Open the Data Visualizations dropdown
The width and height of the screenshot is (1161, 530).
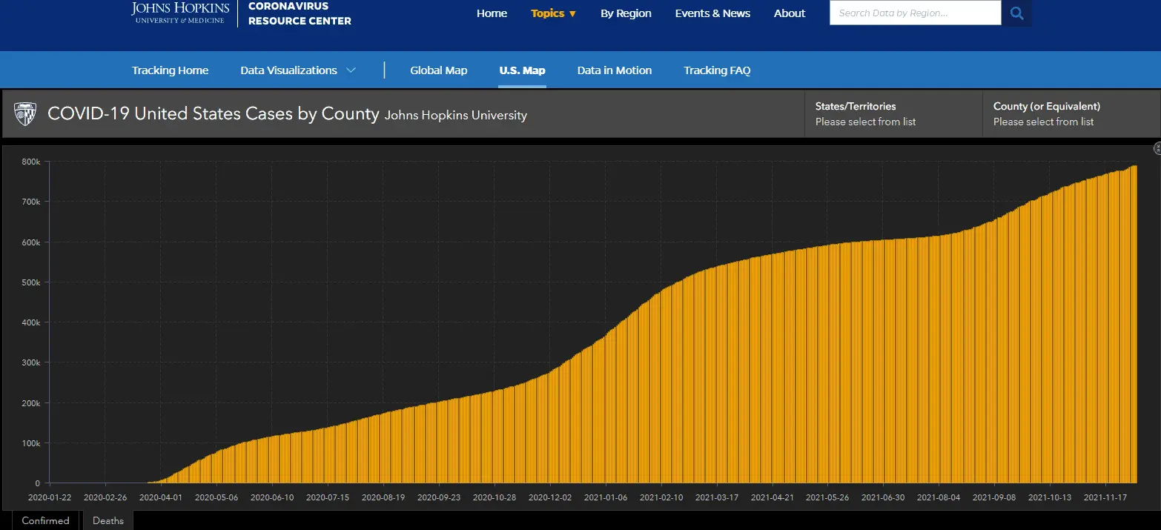point(297,70)
